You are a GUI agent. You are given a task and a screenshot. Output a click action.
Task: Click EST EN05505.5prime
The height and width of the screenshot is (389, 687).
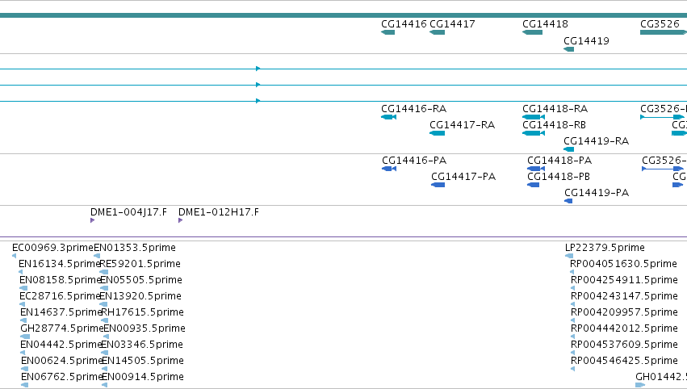tap(141, 280)
